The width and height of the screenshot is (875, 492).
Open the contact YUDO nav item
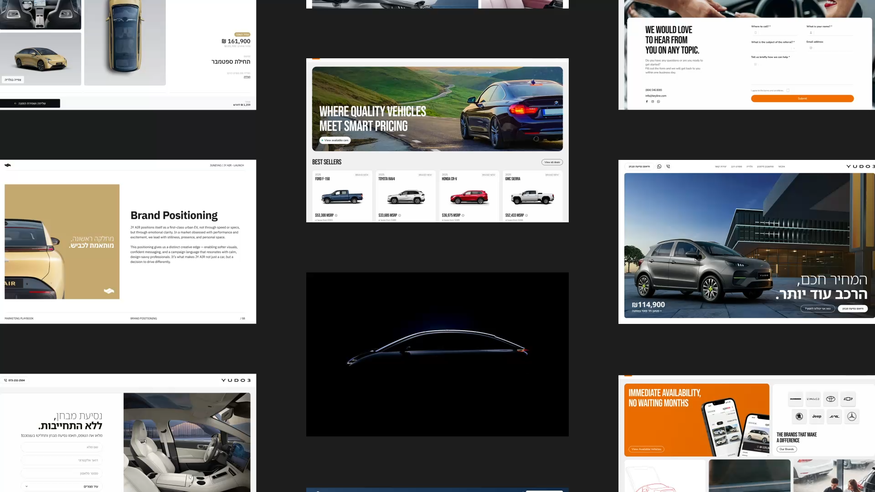coord(721,167)
